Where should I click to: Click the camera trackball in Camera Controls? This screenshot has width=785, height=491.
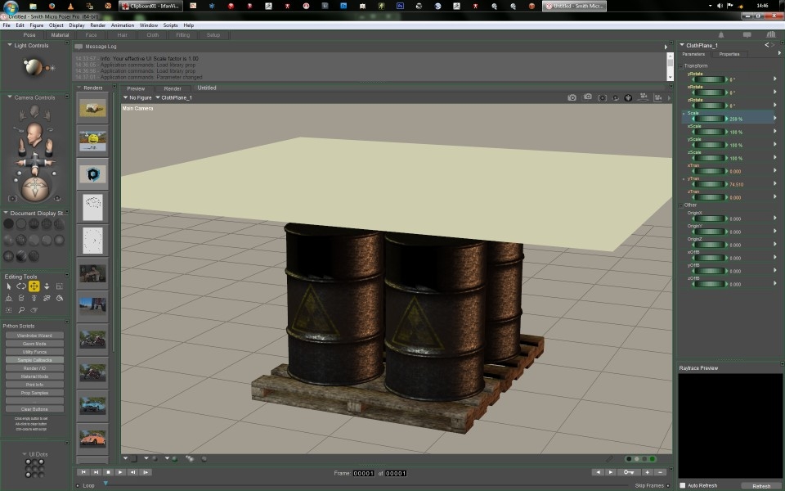click(34, 188)
